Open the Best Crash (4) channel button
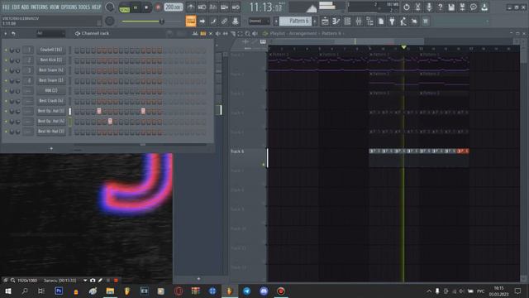This screenshot has height=298, width=529. 51,100
